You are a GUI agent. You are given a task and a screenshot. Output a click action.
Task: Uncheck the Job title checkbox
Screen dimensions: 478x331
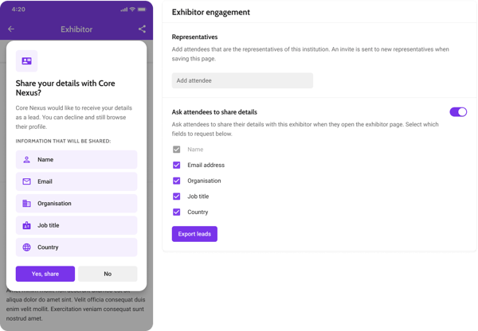click(177, 197)
